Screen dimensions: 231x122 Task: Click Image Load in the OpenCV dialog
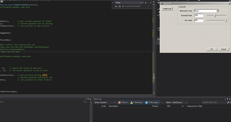[x=167, y=9]
